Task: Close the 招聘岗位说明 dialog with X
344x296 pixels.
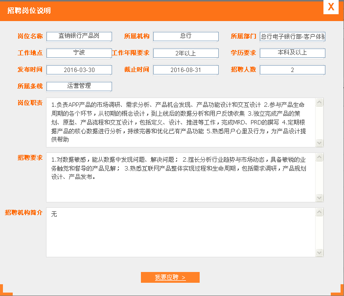Action: tap(331, 7)
